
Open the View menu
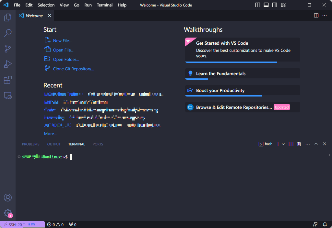click(64, 5)
